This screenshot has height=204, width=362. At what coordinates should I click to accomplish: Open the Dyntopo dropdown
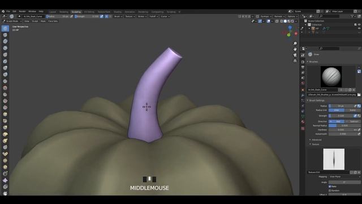tap(266, 16)
